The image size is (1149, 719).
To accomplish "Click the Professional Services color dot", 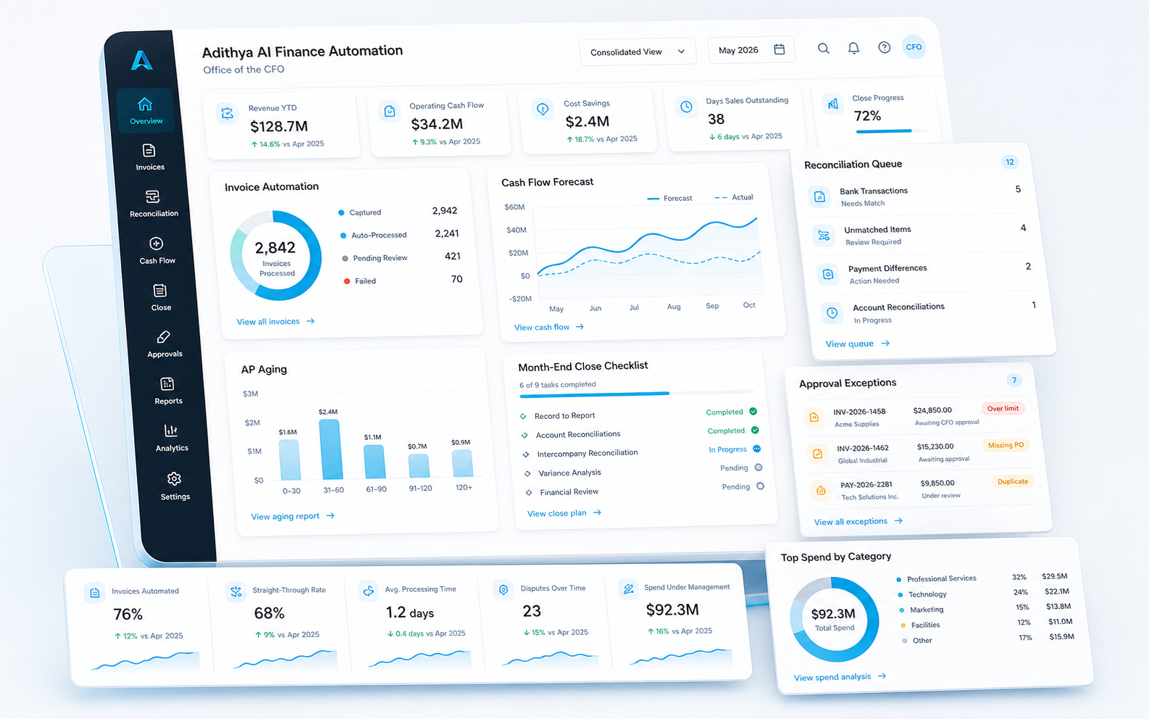I will [898, 580].
